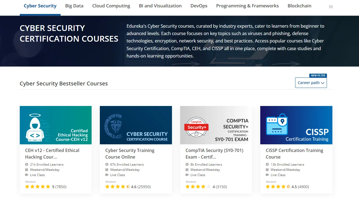Click the '4 (3150)' rating text
The image size is (359, 198).
click(x=220, y=187)
